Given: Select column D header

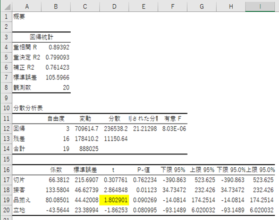Looking at the screenshot, I should click(114, 6).
